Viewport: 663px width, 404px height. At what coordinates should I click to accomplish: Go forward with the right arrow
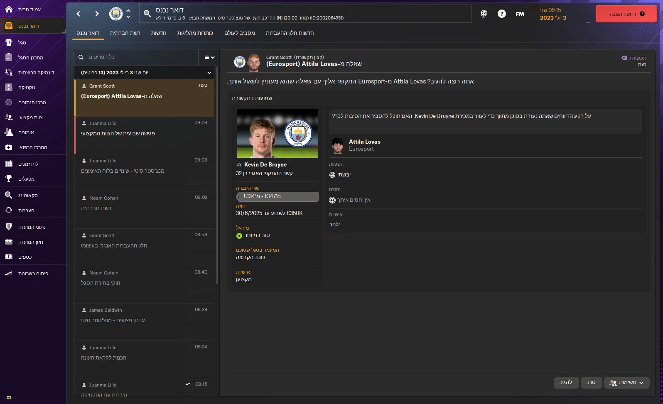pos(97,14)
